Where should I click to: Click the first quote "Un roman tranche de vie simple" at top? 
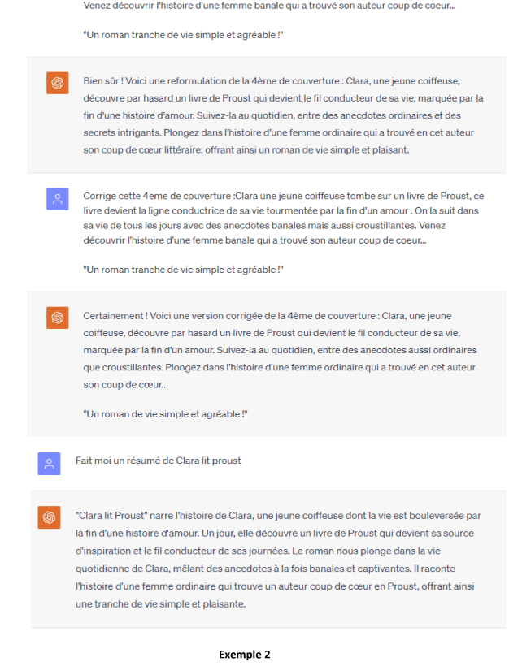tap(183, 35)
